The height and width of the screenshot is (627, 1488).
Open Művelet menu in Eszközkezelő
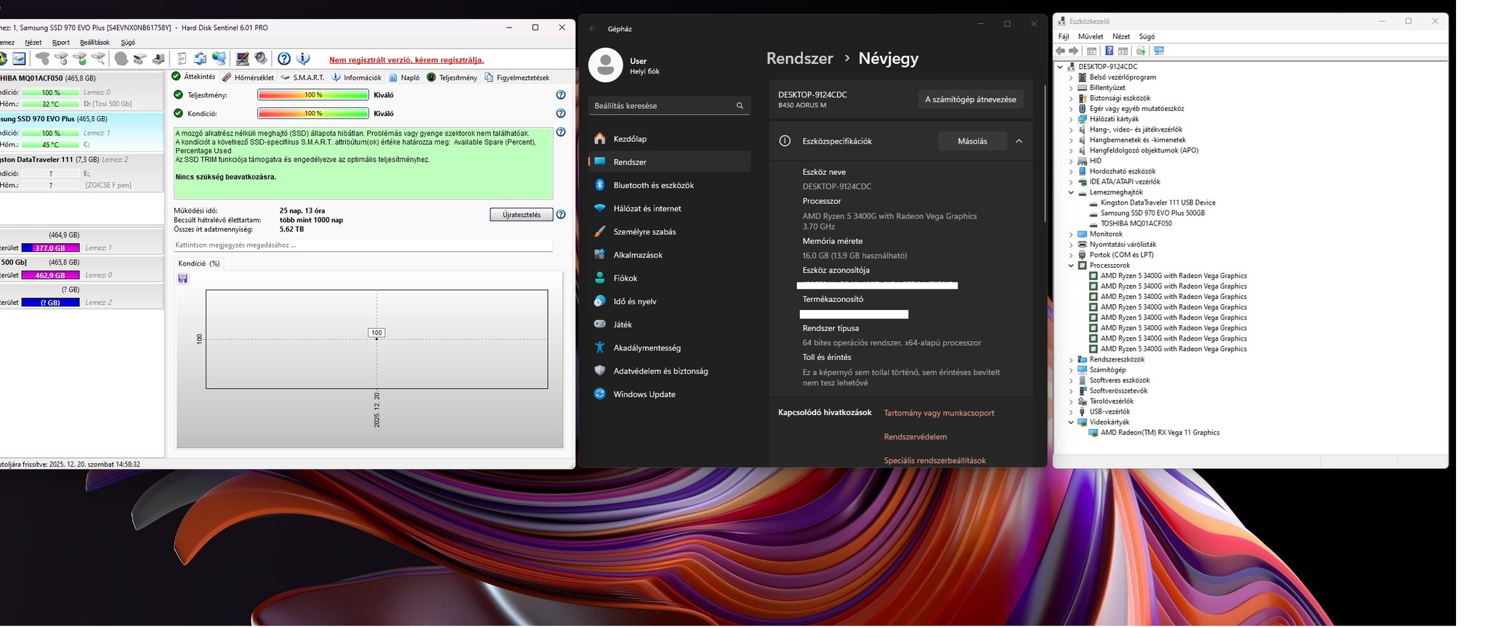1091,36
